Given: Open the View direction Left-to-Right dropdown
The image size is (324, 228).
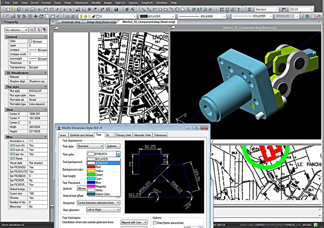Looking at the screenshot, I should click(x=103, y=210).
